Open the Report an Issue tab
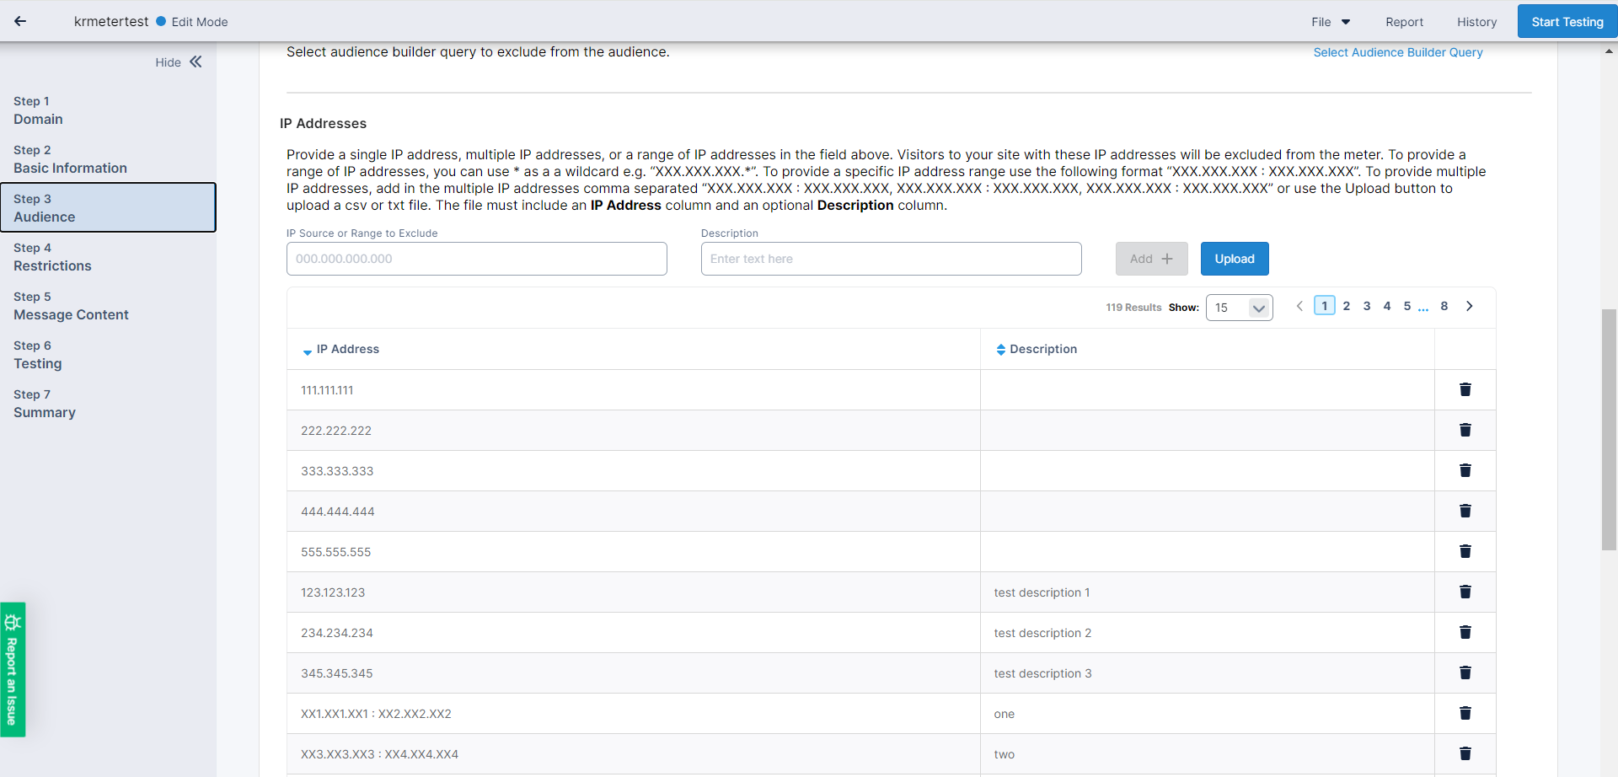This screenshot has width=1618, height=777. click(x=13, y=669)
